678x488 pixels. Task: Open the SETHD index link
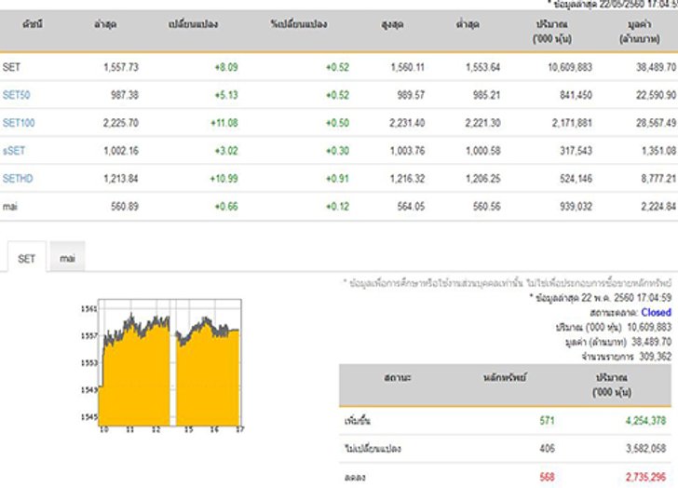pyautogui.click(x=18, y=178)
